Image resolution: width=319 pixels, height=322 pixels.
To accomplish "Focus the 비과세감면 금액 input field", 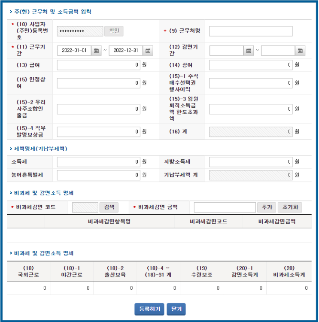I will [225, 207].
